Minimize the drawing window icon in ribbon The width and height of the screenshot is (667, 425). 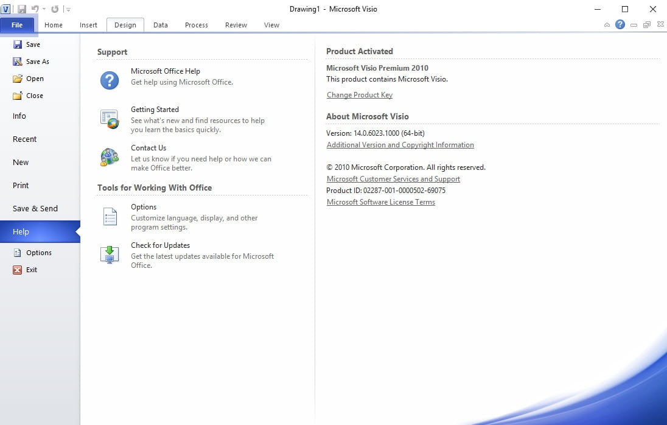634,25
